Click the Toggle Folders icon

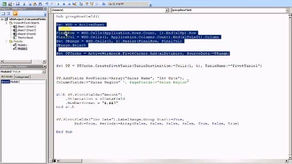[15, 14]
